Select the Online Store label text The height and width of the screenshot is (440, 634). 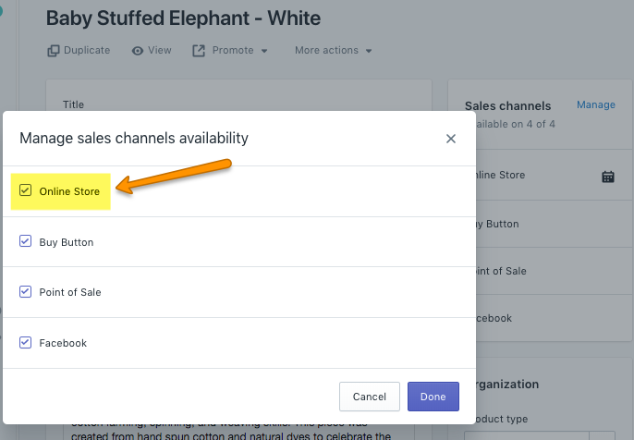coord(69,191)
